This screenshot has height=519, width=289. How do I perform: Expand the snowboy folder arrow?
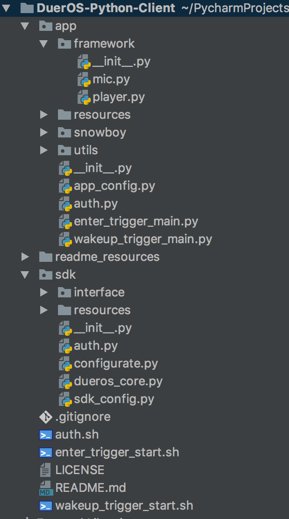tap(43, 132)
